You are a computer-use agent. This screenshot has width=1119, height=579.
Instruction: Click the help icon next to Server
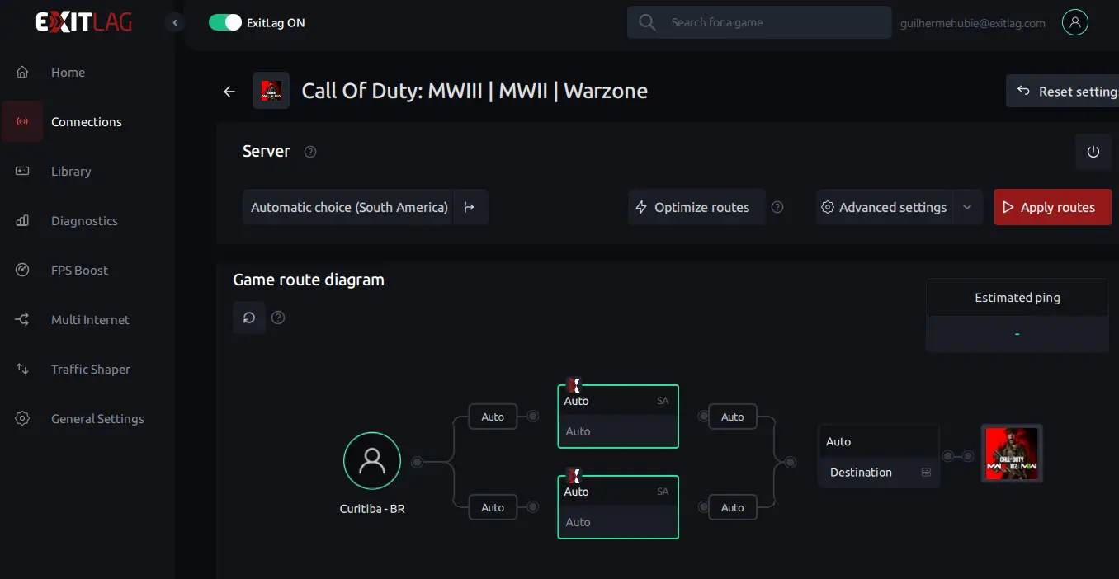point(310,152)
